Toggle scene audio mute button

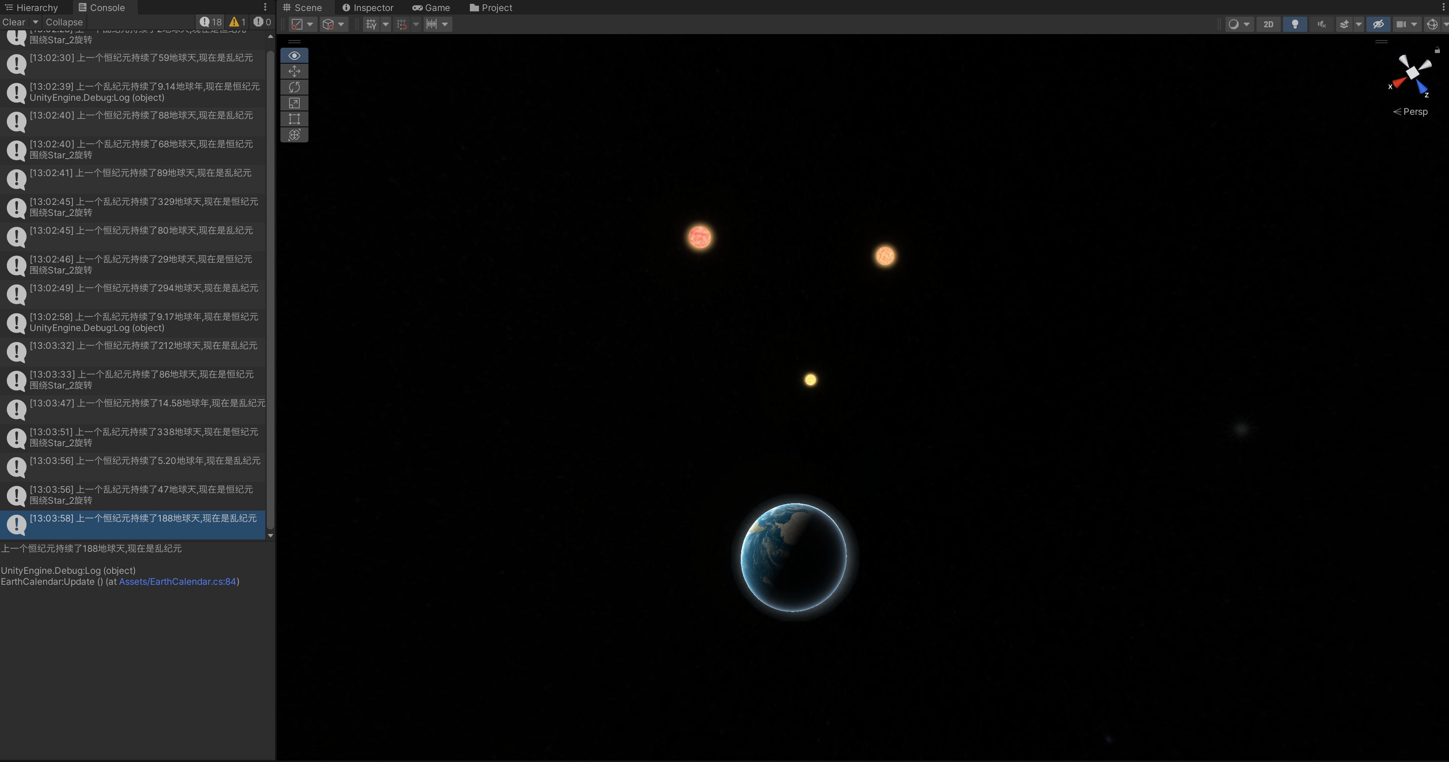click(1321, 24)
